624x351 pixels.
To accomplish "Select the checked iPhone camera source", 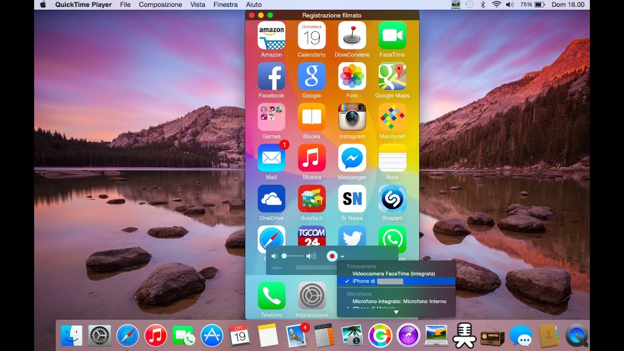I will (396, 281).
